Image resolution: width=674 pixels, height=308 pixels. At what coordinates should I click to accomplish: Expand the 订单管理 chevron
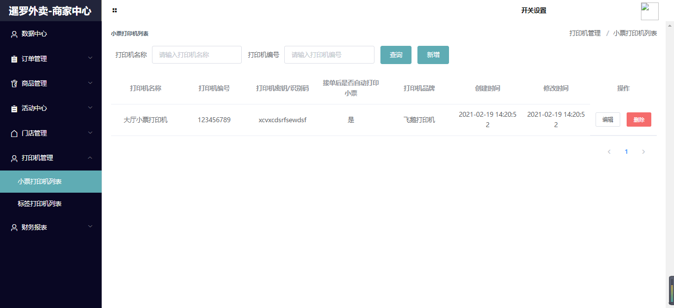tap(90, 58)
